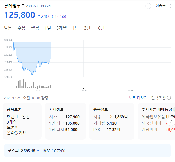Click the 시가 value 127,900
The width and height of the screenshot is (175, 162).
point(72,117)
